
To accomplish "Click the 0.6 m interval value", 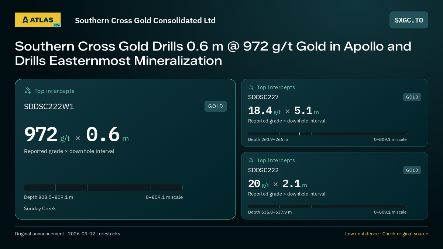I will coord(107,135).
